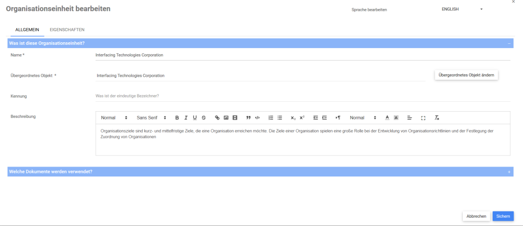Screen dimensions: 523x226
Task: Open the Sans Serif font dropdown
Action: (x=152, y=118)
